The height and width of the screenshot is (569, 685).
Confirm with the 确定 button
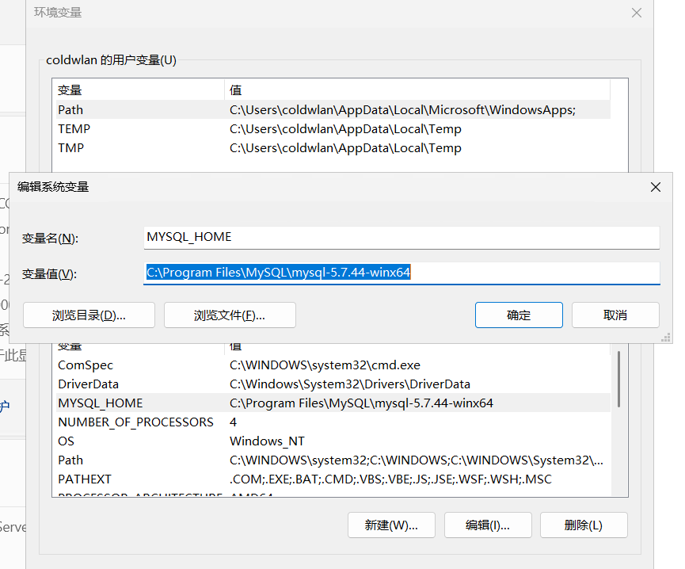519,315
